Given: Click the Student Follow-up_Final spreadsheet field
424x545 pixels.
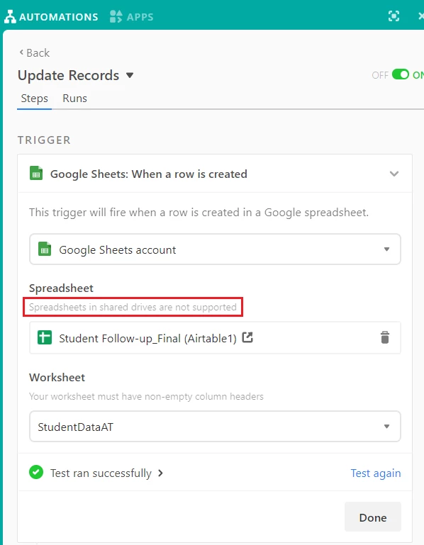Looking at the screenshot, I should [215, 337].
